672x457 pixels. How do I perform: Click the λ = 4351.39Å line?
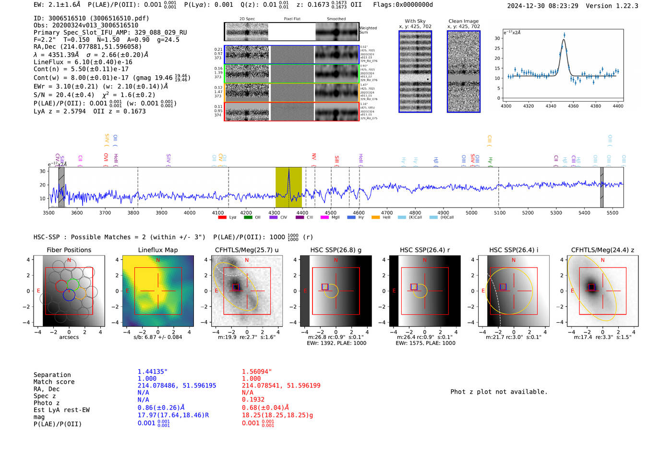pyautogui.click(x=91, y=55)
